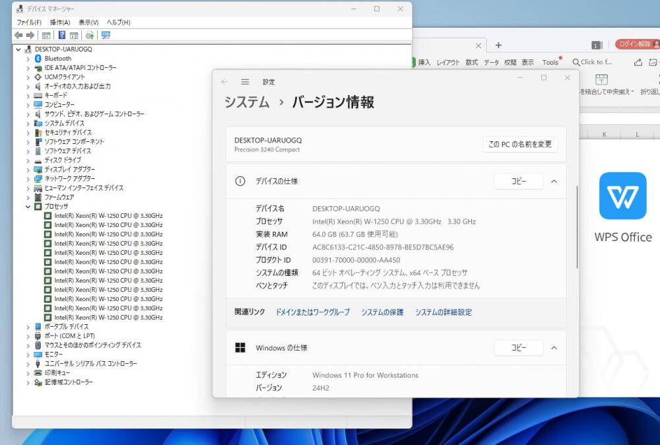Select column K header in WPS spreadsheet
Viewport: 660px width, 445px height.
pyautogui.click(x=604, y=134)
